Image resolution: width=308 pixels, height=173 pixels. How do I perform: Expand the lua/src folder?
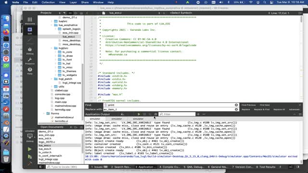[x=51, y=21]
